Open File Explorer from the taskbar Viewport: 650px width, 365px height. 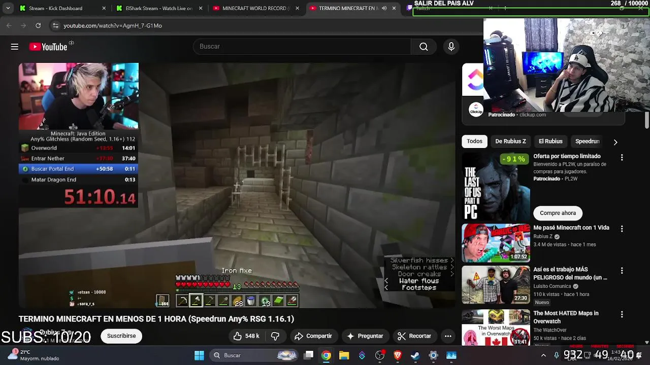344,355
